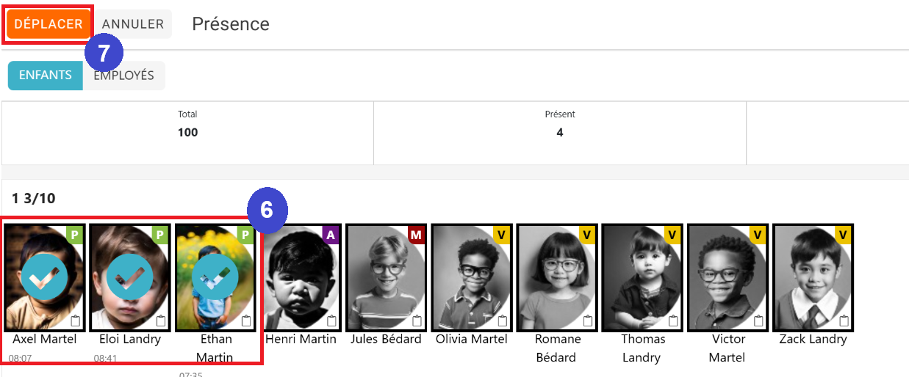909x377 pixels.
Task: Switch to the ENFANTS tab
Action: 46,76
